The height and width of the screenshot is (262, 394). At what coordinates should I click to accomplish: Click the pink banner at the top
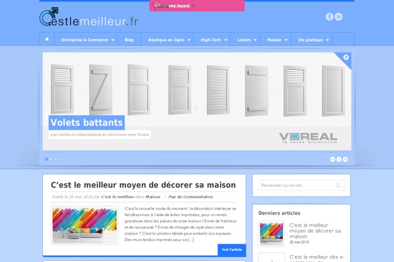(197, 5)
